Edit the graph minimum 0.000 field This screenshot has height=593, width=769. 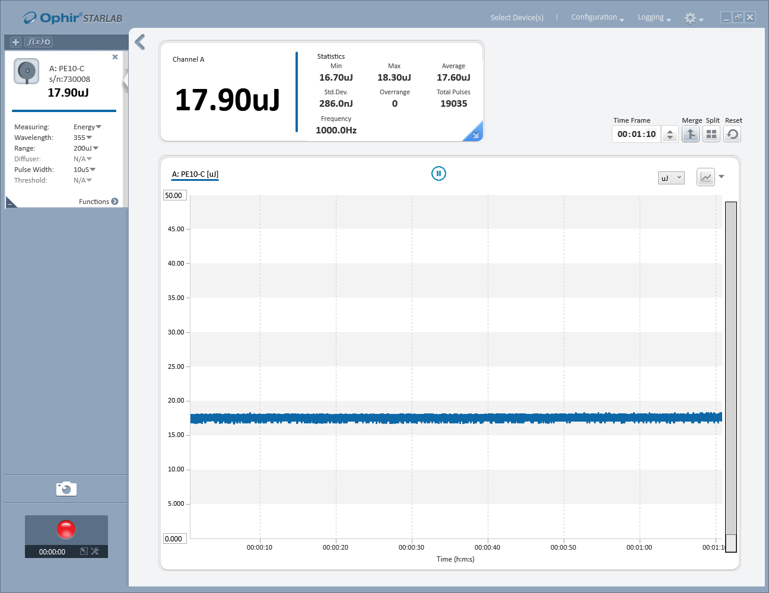coord(175,539)
